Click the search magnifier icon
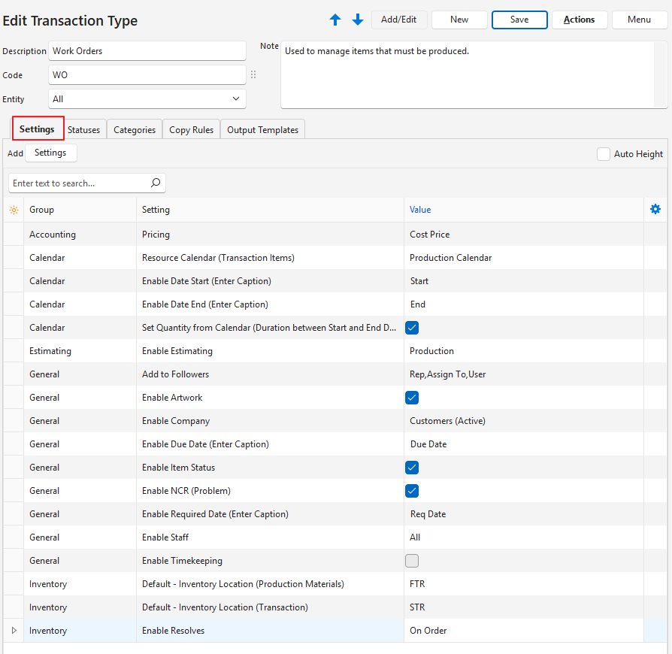The image size is (672, 654). [x=156, y=183]
